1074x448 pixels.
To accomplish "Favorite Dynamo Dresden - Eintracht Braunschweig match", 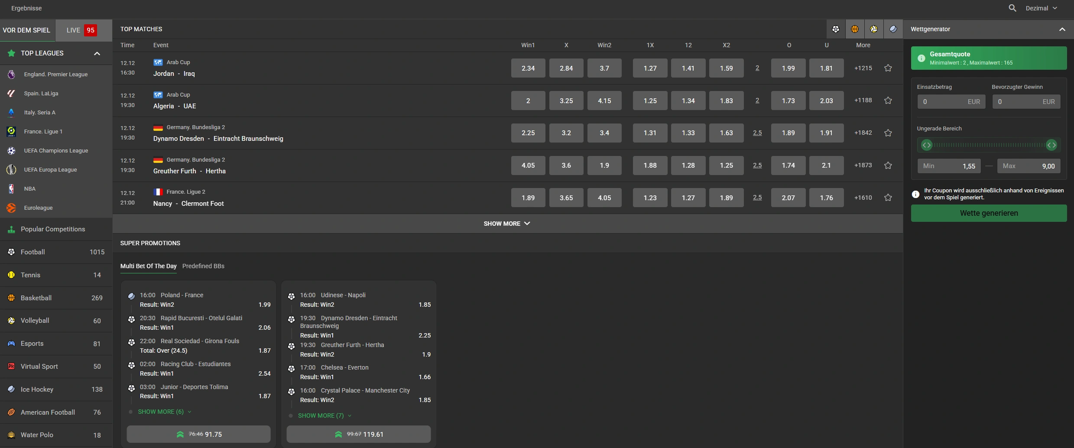I will click(x=888, y=133).
